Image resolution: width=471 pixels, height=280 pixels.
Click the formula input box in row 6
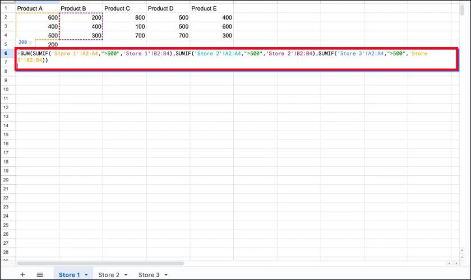(237, 59)
